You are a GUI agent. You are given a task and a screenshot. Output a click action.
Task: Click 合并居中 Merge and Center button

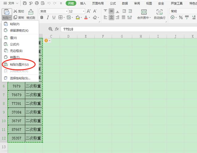(x=144, y=14)
